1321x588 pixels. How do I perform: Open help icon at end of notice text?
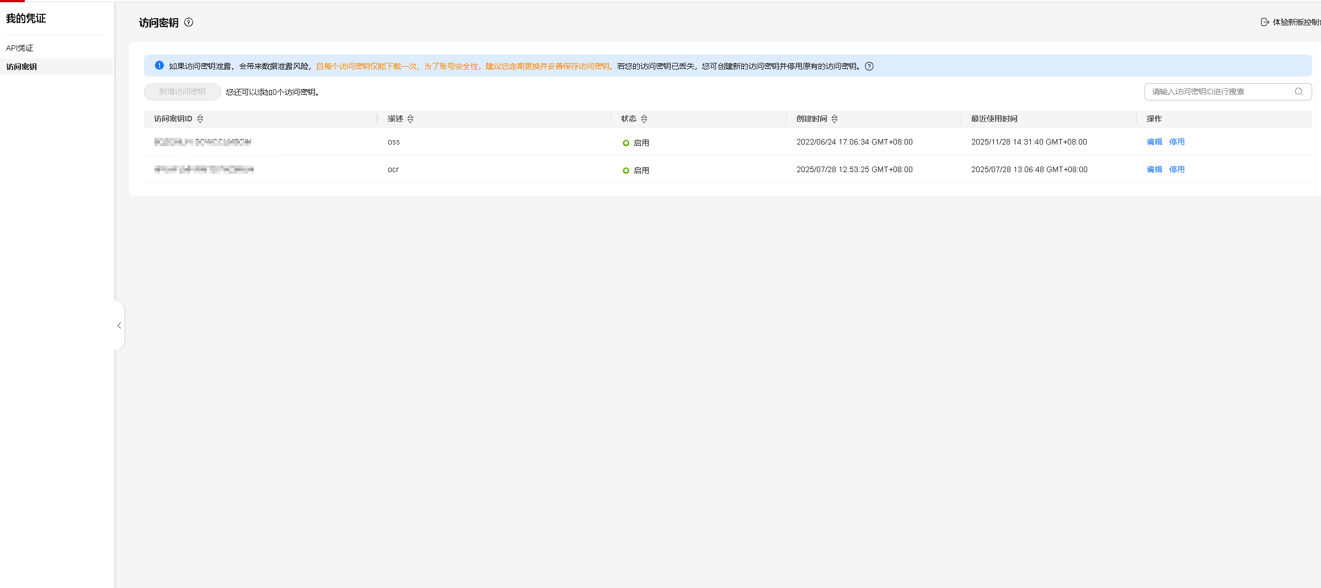tap(869, 66)
